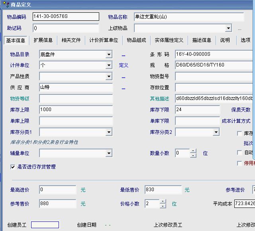Select the 物品名称 text field

189,17
